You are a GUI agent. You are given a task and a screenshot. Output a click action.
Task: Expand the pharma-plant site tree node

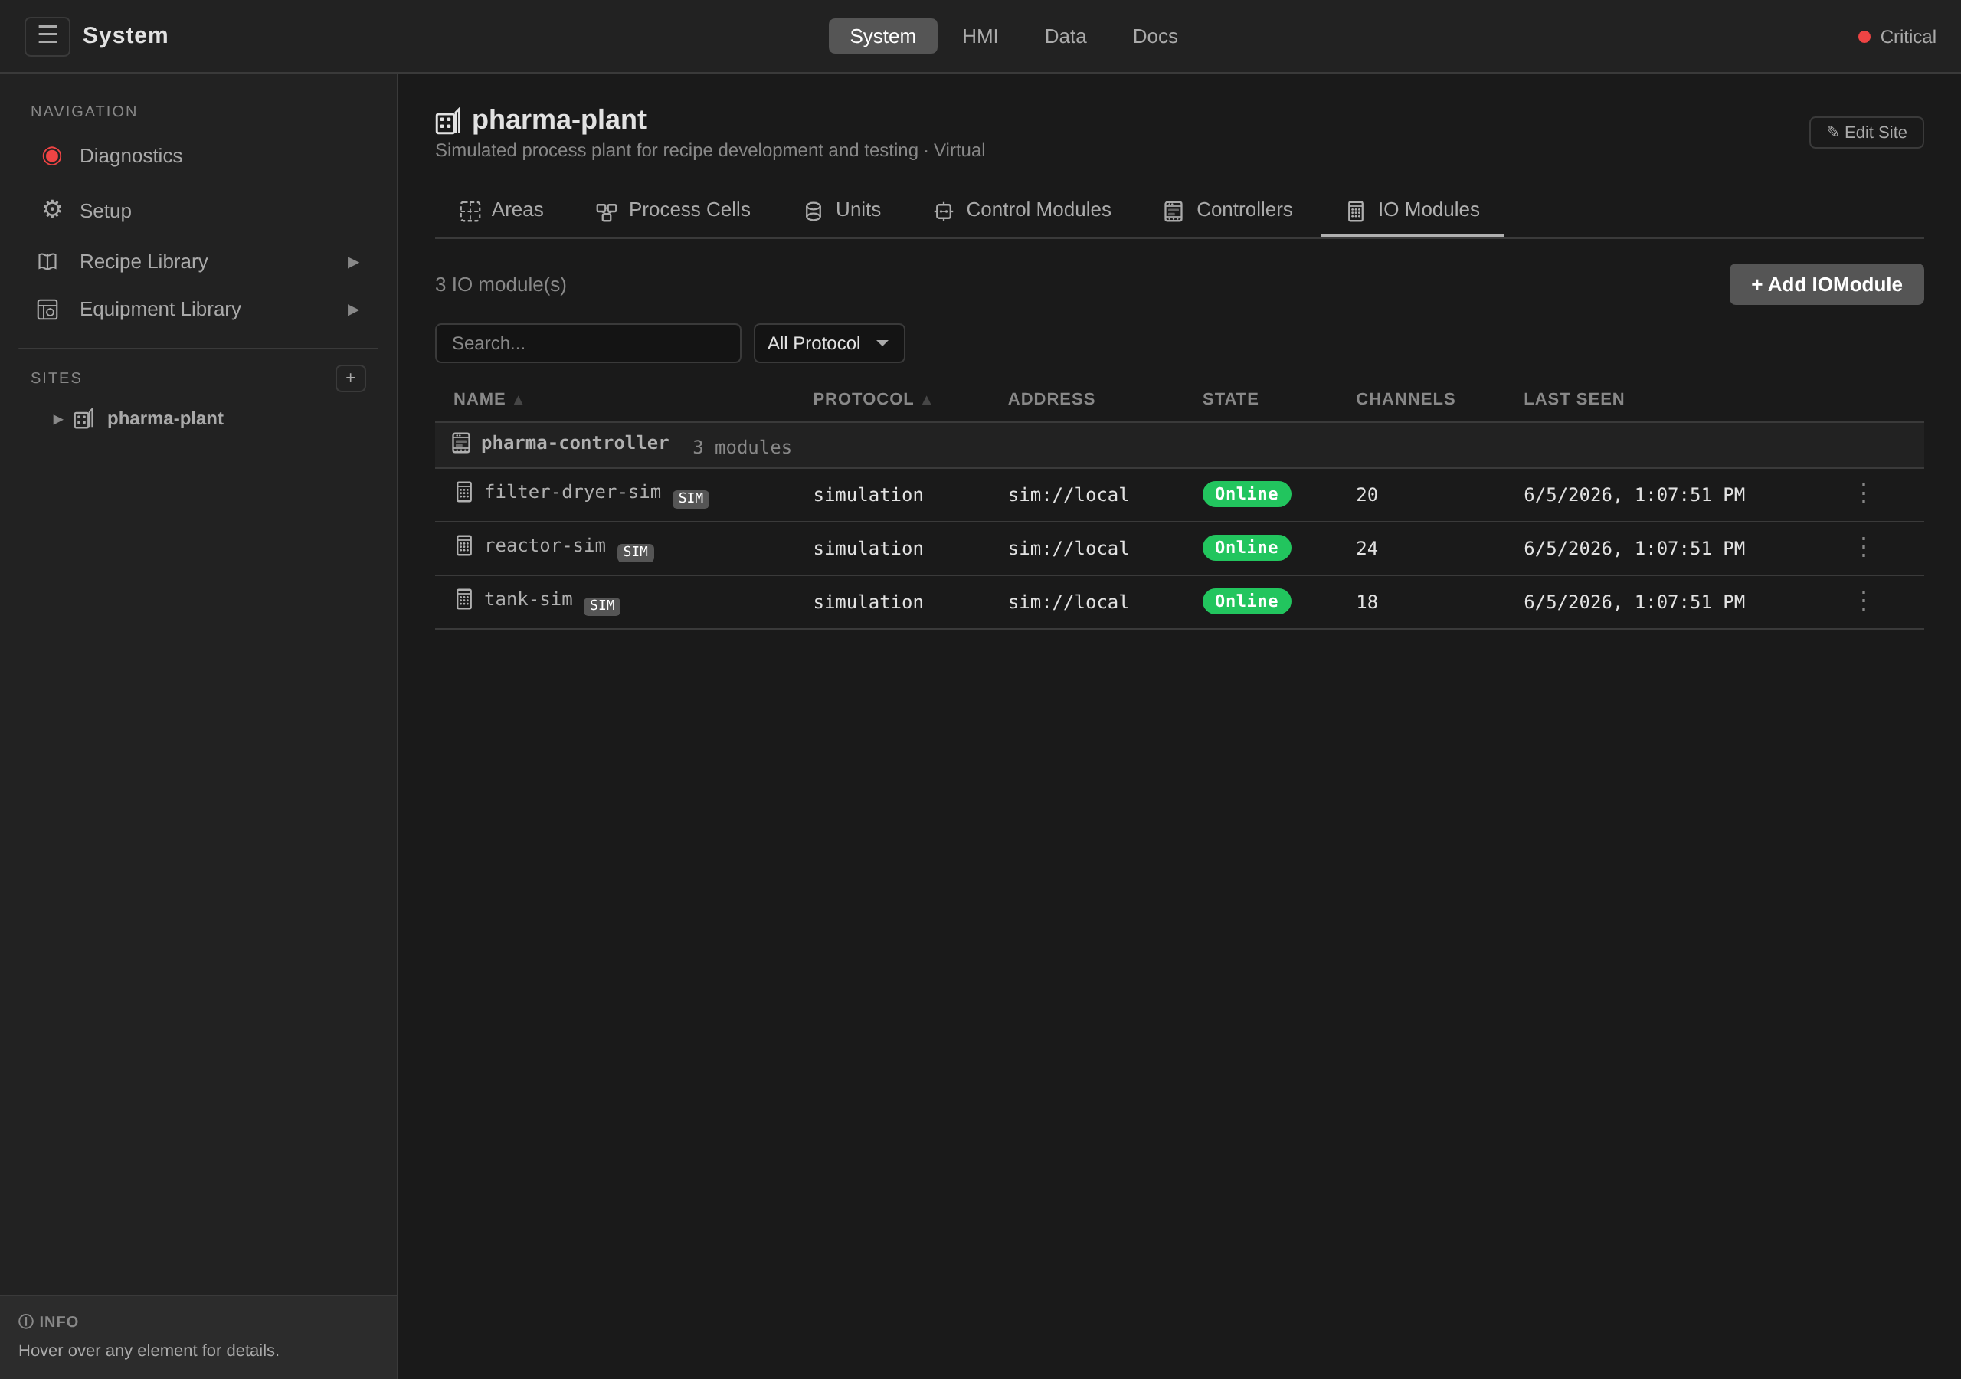pyautogui.click(x=58, y=420)
